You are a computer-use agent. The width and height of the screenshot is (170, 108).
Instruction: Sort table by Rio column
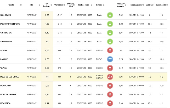[32, 5]
